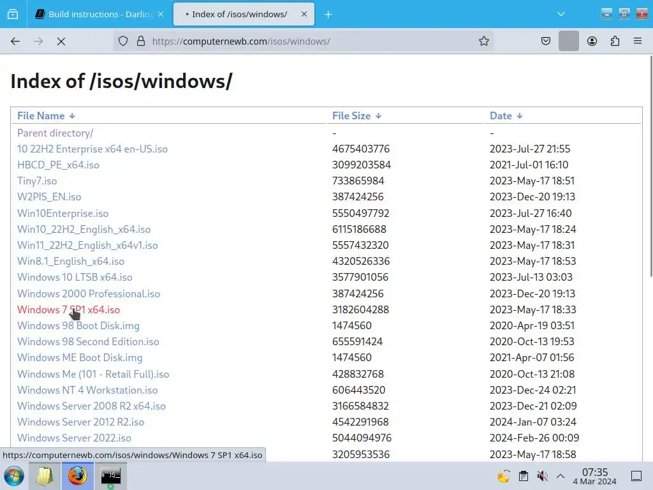Viewport: 653px width, 490px height.
Task: Save page to Pocket
Action: coord(546,41)
